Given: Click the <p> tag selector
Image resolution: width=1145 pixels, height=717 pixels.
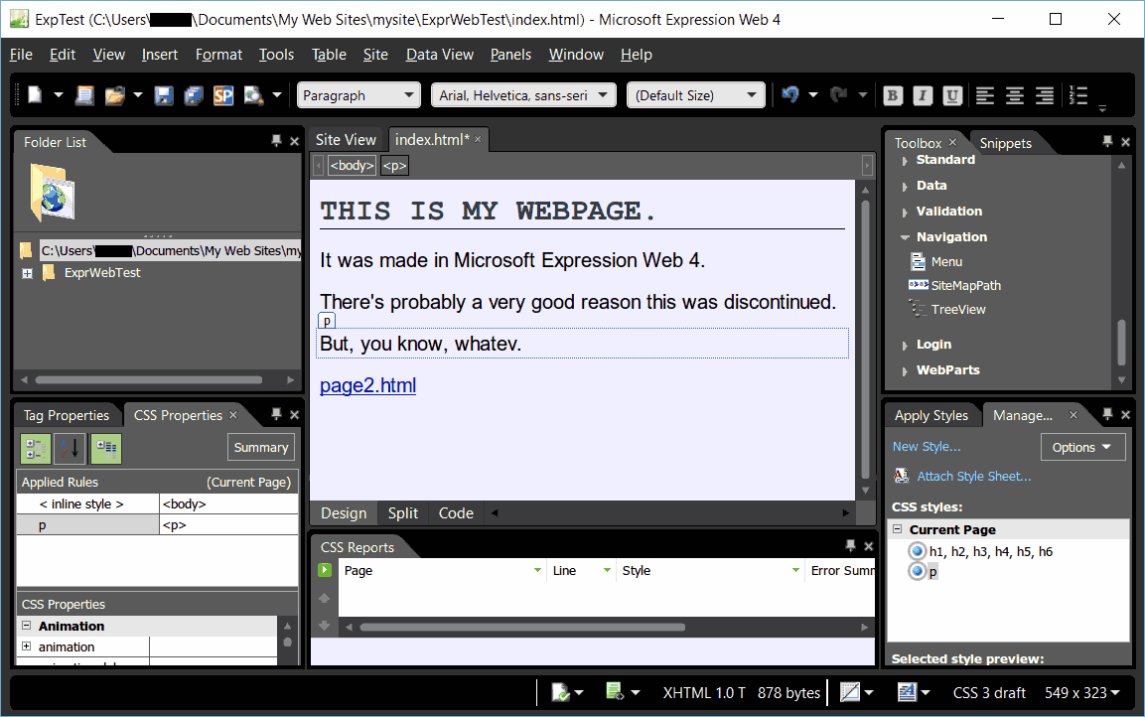Looking at the screenshot, I should 394,166.
